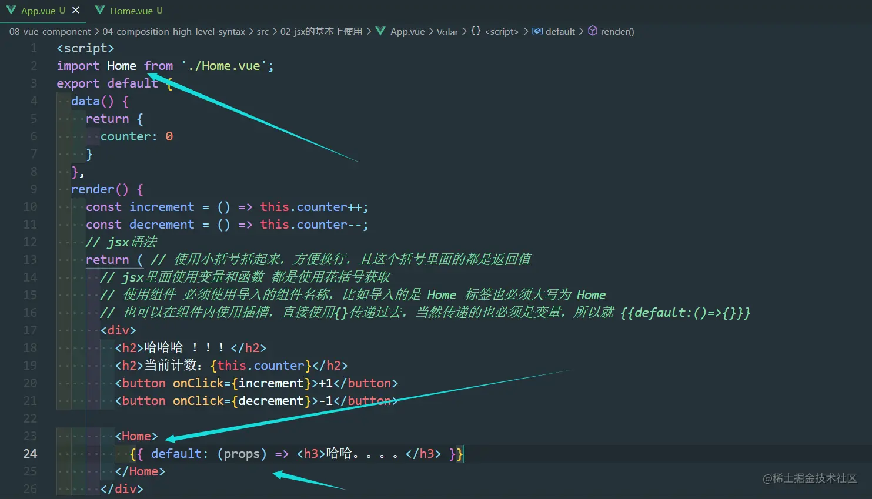Click comment about 花括号获取 on line 14
This screenshot has height=499, width=872.
[x=245, y=277]
